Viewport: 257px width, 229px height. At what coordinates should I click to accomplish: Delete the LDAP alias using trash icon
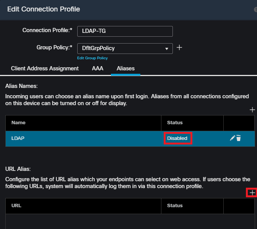[239, 138]
